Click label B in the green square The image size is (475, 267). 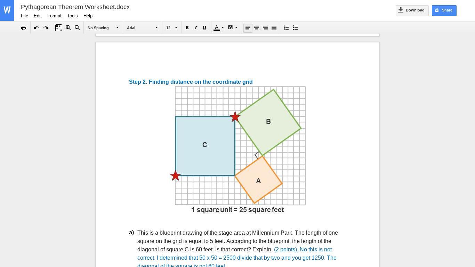click(x=268, y=122)
